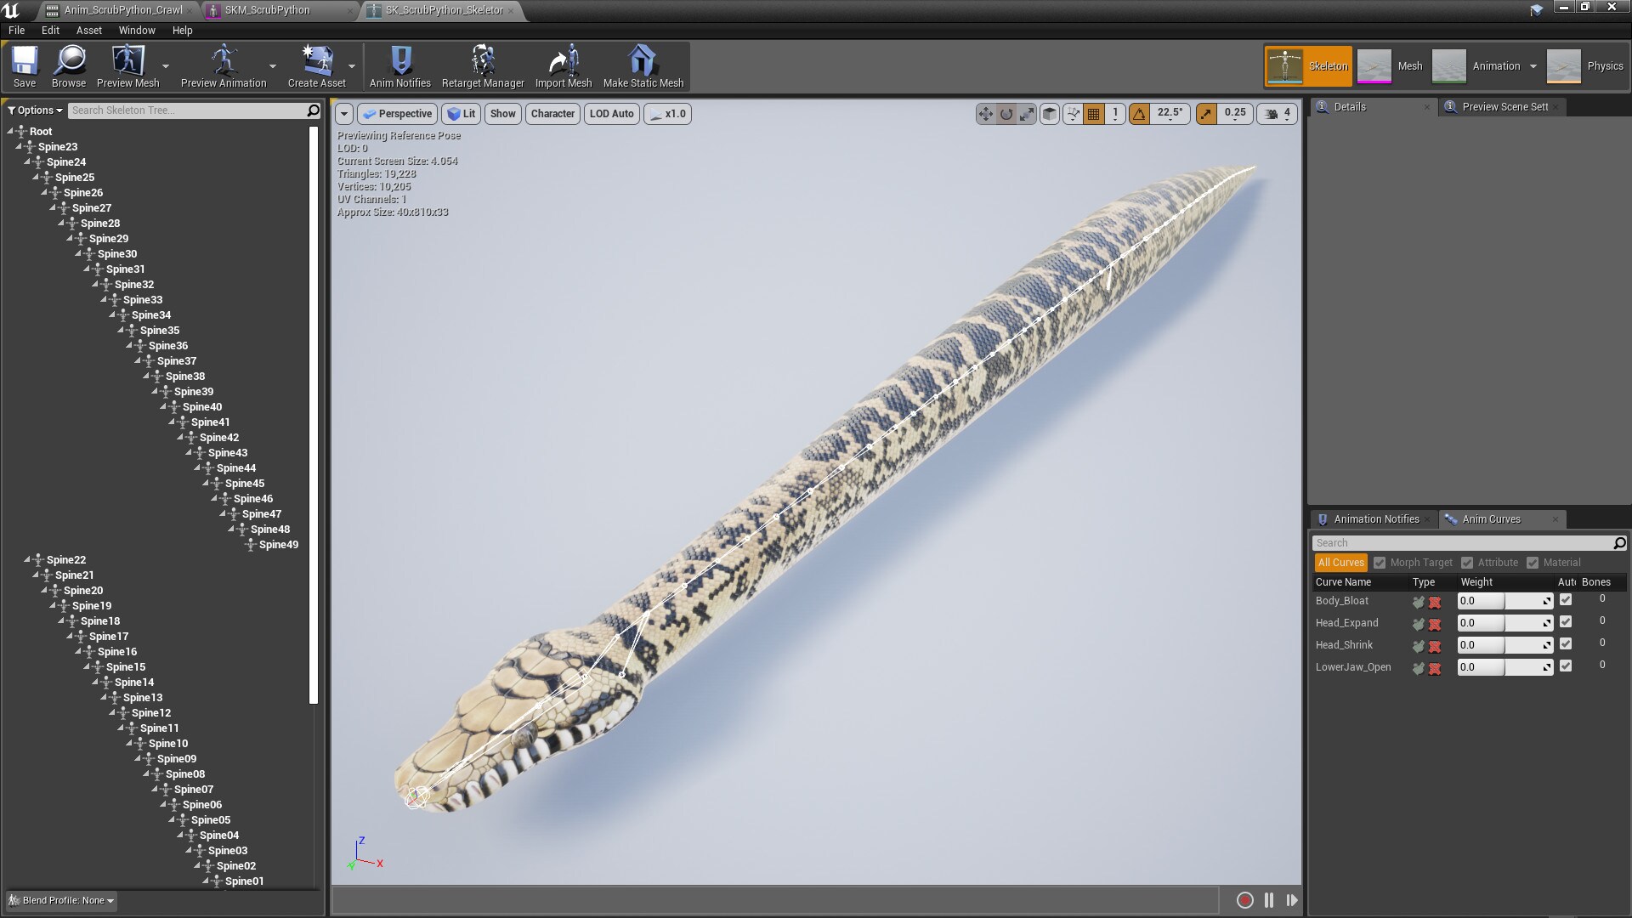The width and height of the screenshot is (1632, 918).
Task: Collapse the Spine23 bone hierarchy
Action: coord(20,146)
